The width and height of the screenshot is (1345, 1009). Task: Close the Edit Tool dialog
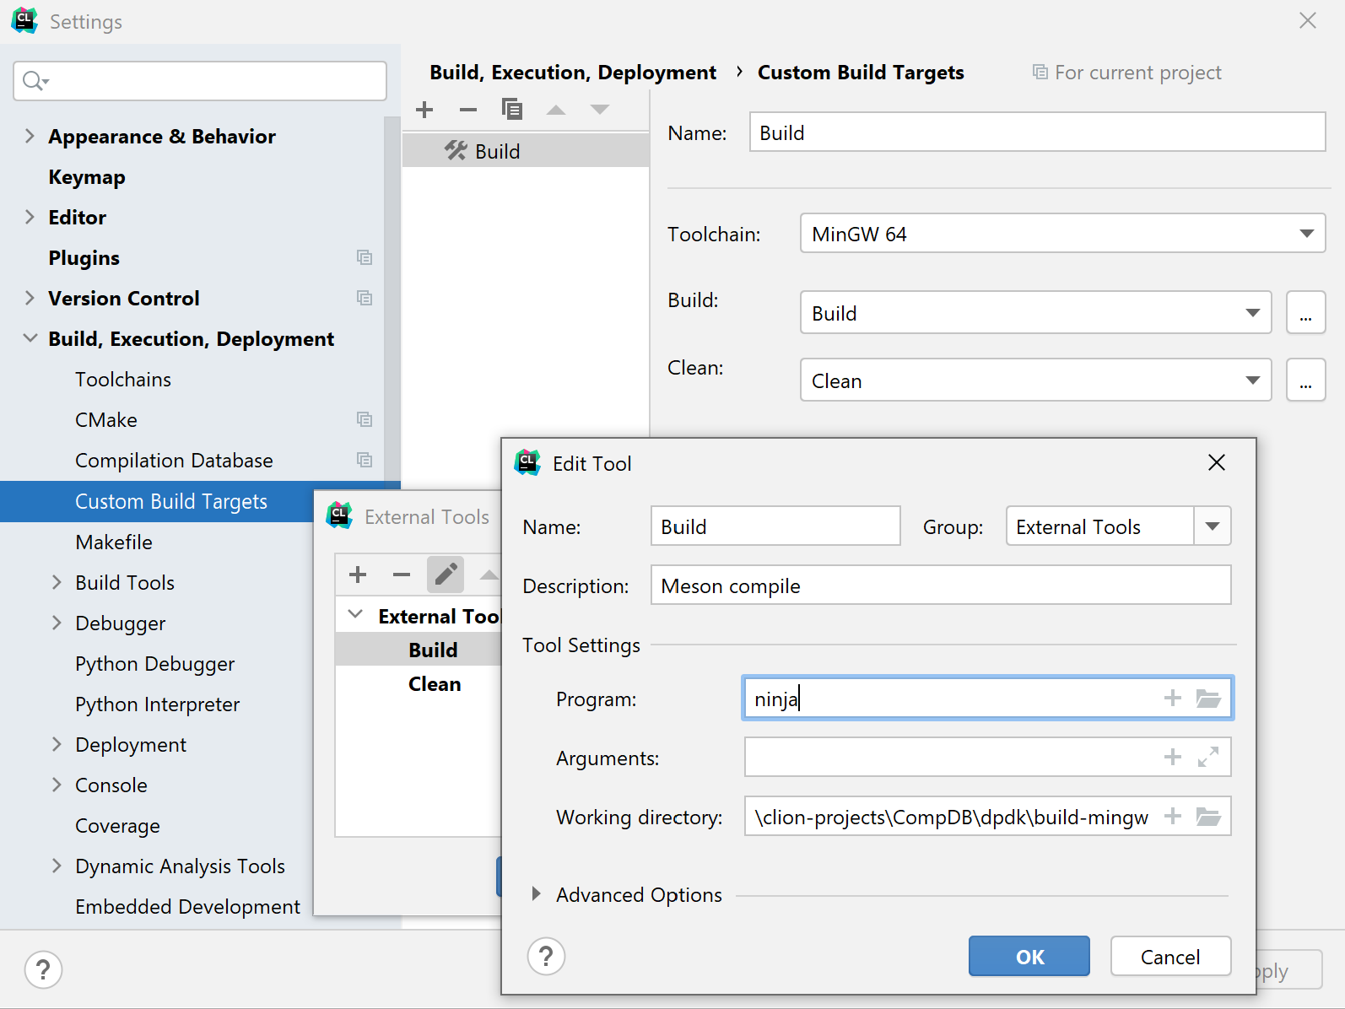(x=1216, y=462)
